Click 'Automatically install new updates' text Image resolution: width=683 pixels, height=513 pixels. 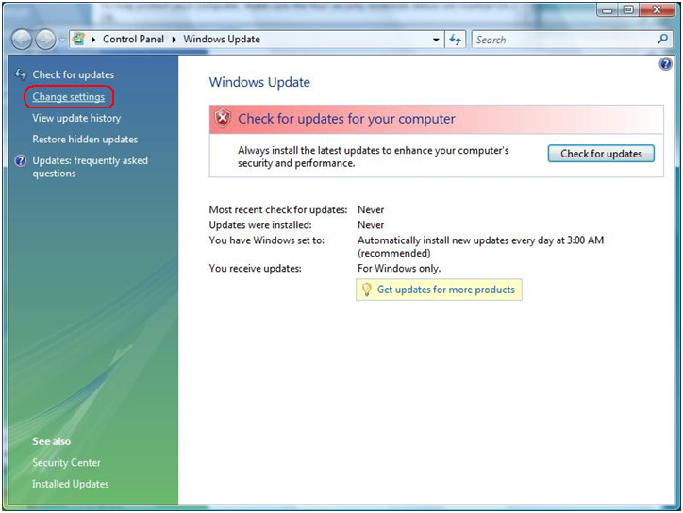433,240
